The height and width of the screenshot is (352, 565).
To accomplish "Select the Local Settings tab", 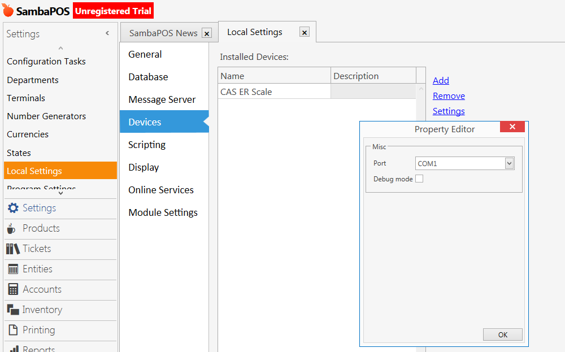I will coord(255,32).
